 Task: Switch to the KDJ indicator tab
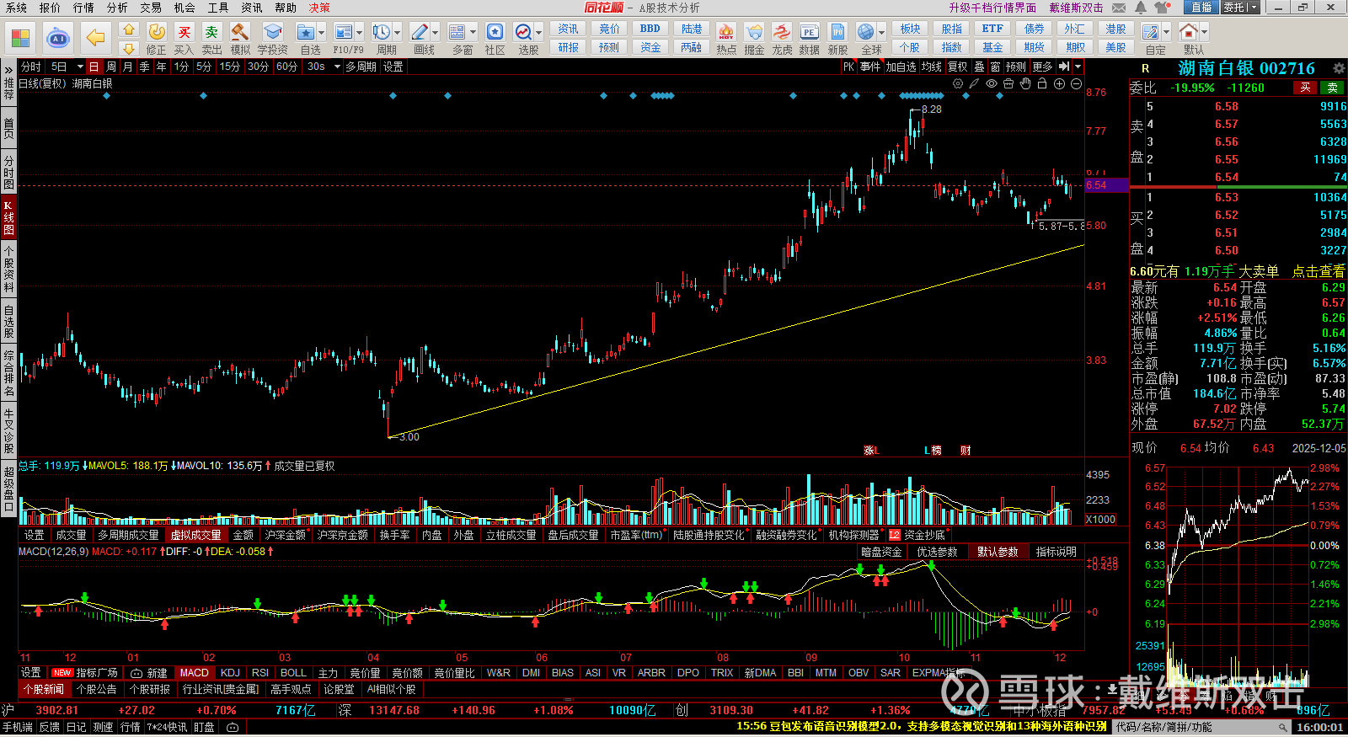point(230,673)
